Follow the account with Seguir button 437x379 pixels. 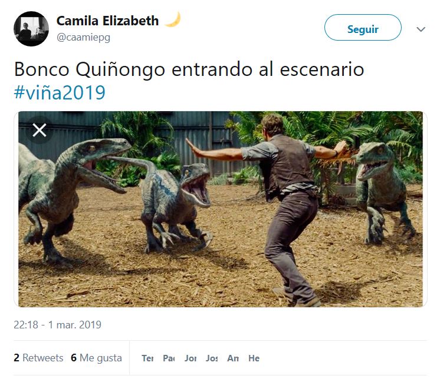[363, 28]
